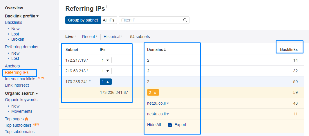Open Broken backlinks link

coord(18,39)
